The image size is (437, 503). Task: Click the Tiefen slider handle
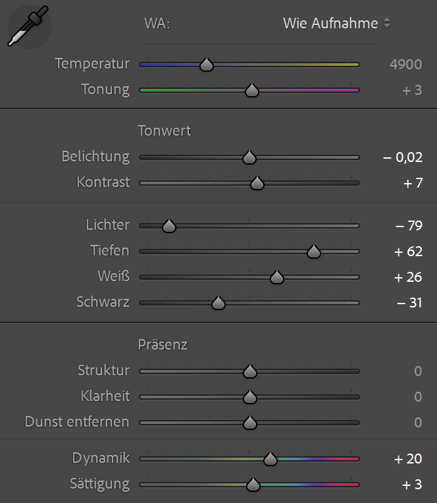(313, 251)
